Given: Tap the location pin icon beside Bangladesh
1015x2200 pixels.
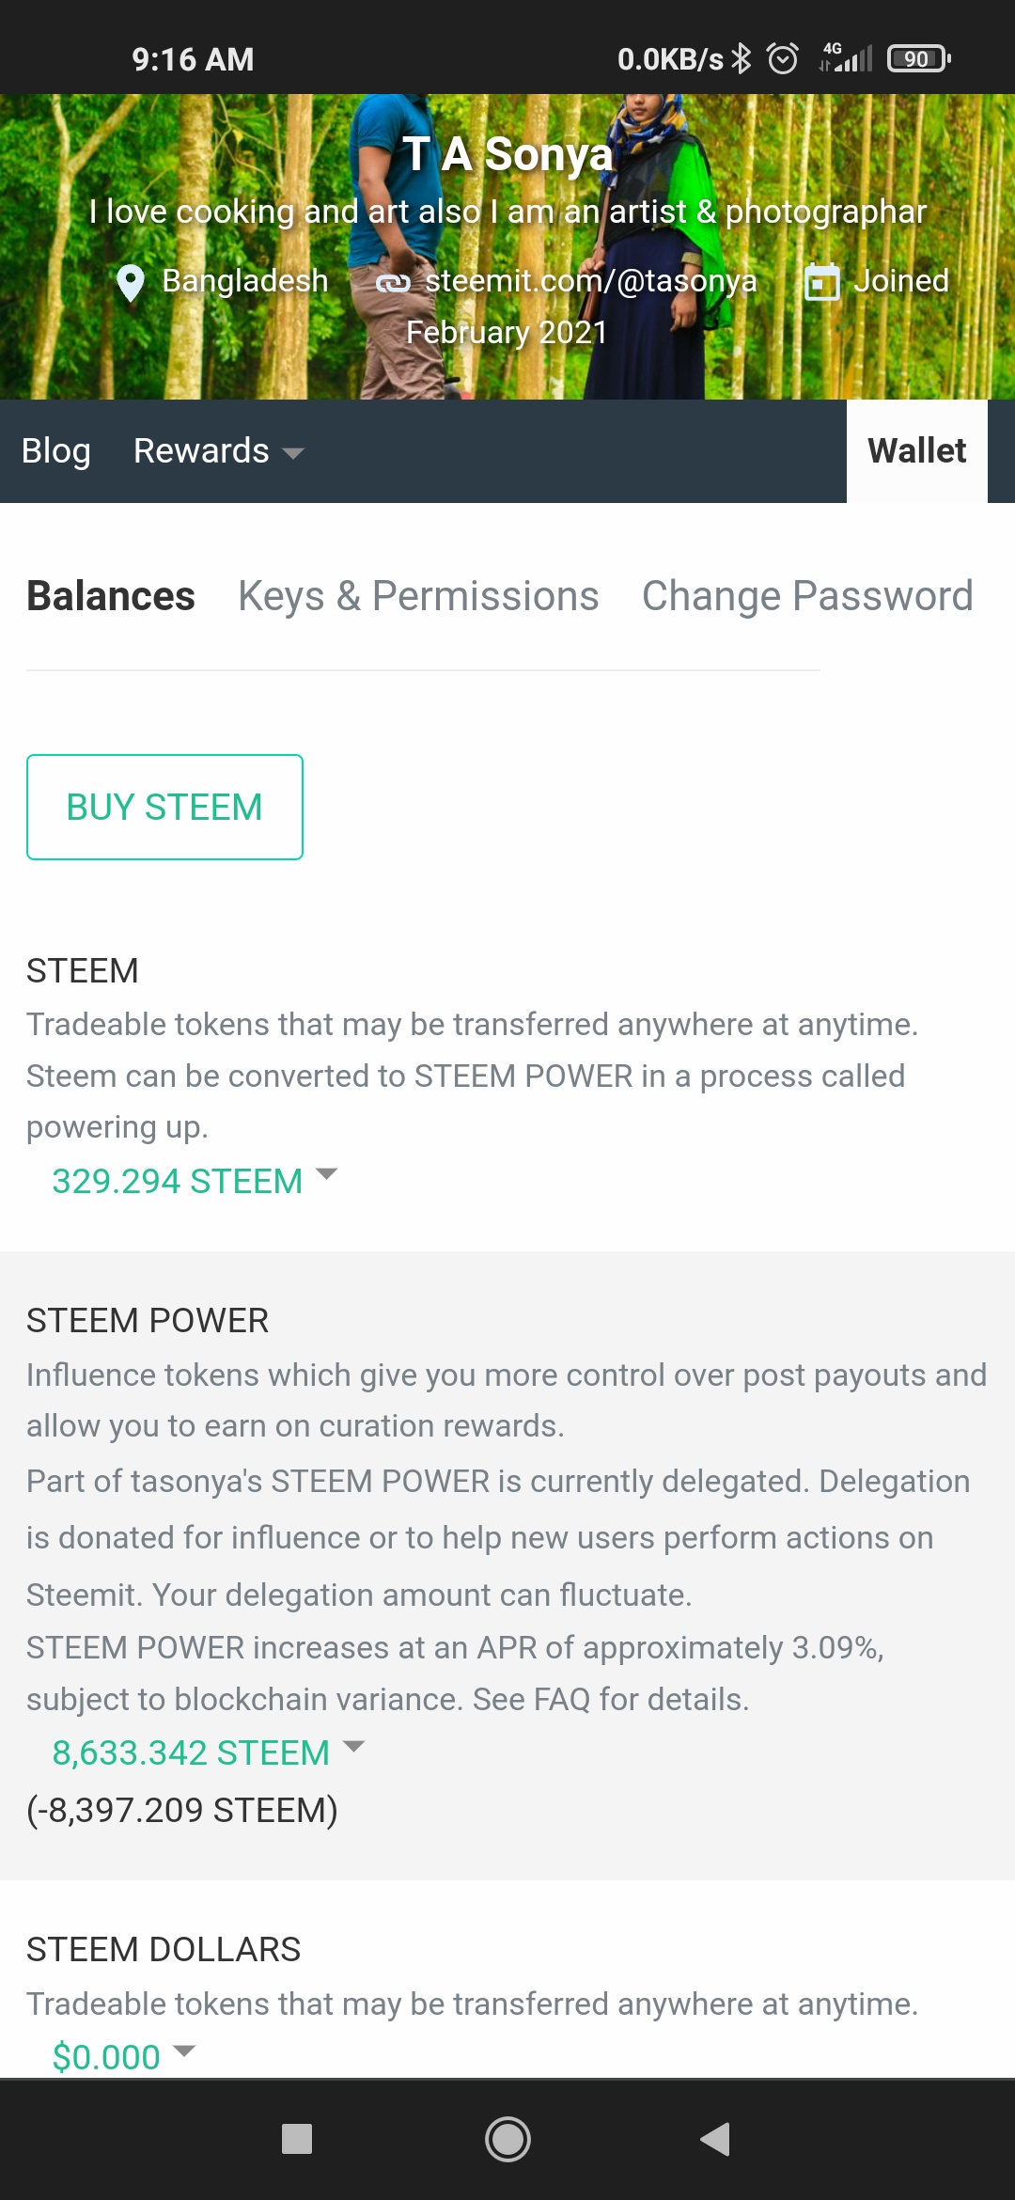Looking at the screenshot, I should pos(131,282).
